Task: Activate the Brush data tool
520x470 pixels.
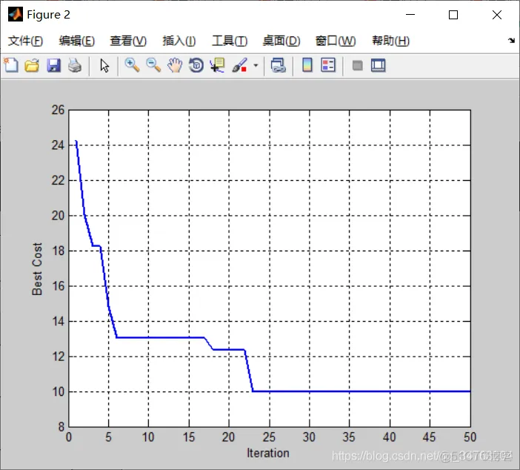Action: pyautogui.click(x=239, y=65)
